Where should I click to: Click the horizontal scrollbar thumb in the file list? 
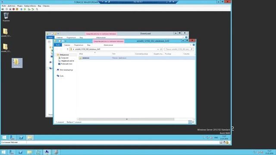[x=126, y=119]
